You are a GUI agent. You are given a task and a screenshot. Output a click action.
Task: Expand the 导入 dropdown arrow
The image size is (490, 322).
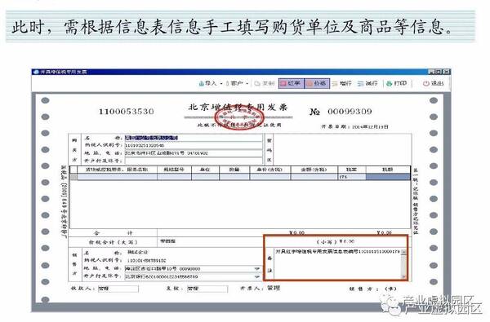(221, 84)
